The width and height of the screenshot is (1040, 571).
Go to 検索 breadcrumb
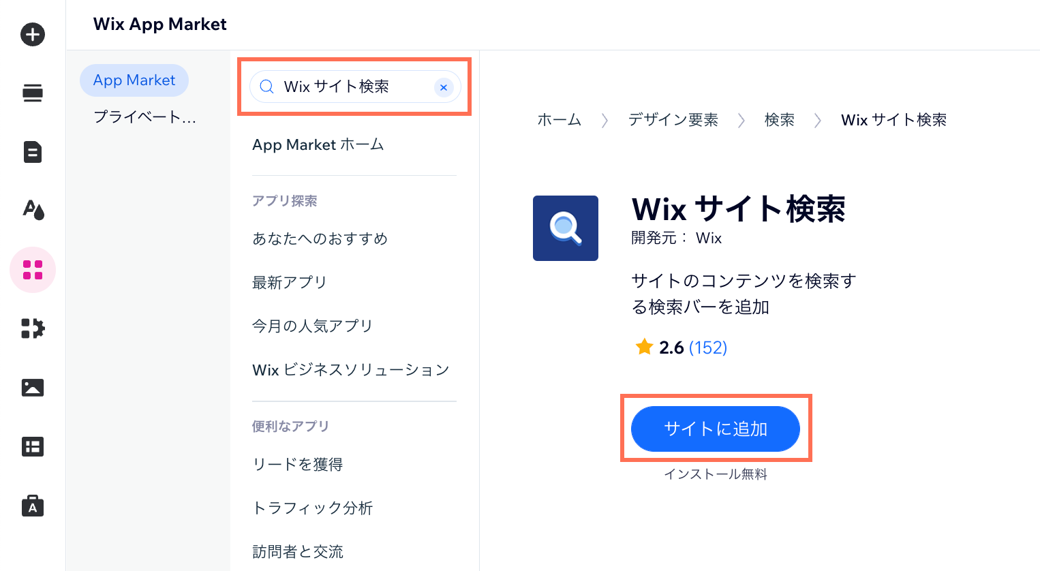pyautogui.click(x=780, y=120)
